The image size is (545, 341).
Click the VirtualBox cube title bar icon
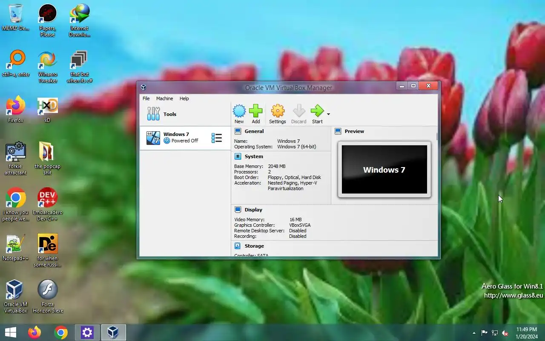coord(143,87)
